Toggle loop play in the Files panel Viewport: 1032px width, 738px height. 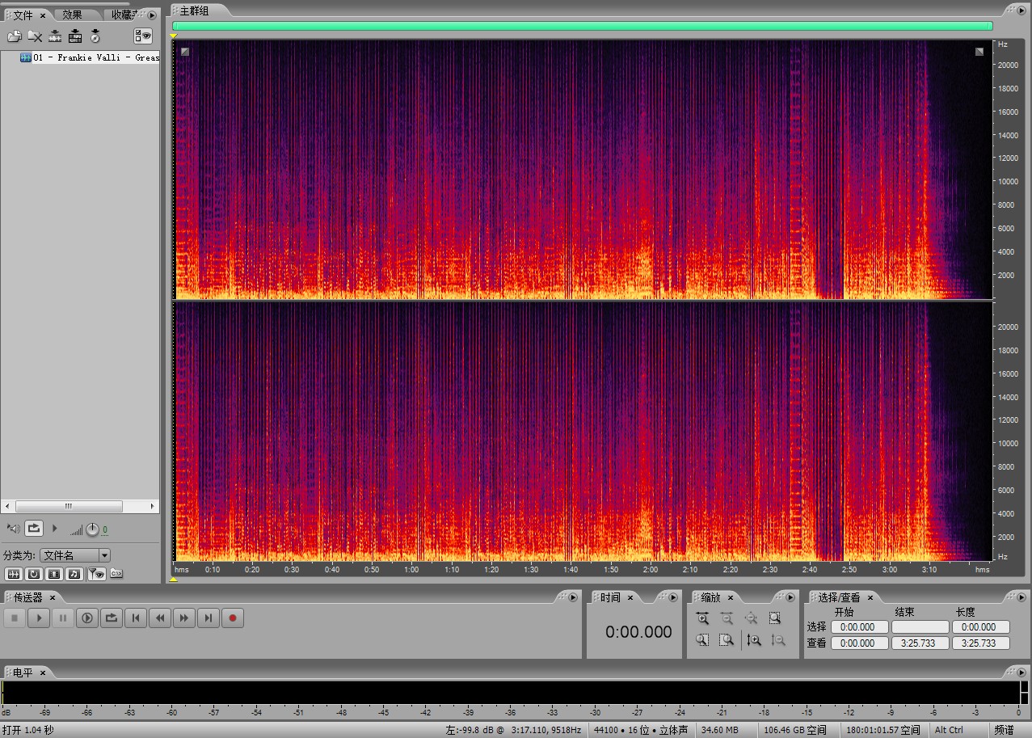tap(34, 529)
